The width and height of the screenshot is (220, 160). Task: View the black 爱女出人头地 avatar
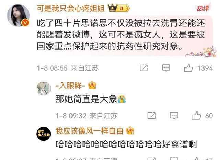[x=44, y=134]
